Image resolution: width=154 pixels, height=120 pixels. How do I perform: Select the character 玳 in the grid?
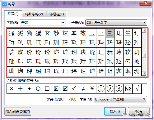(x=65, y=62)
